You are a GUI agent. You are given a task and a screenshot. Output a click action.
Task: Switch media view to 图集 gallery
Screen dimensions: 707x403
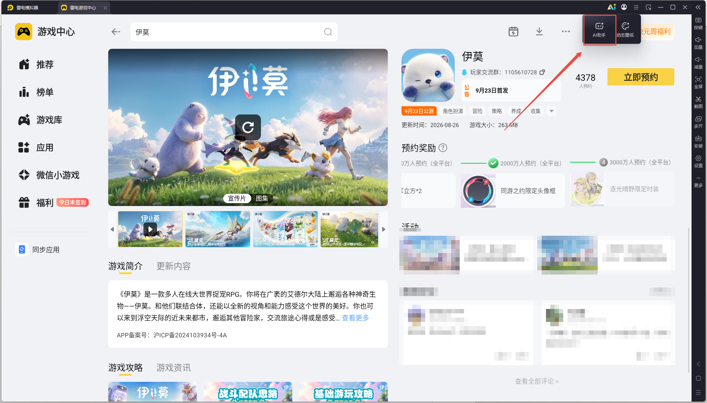point(262,198)
